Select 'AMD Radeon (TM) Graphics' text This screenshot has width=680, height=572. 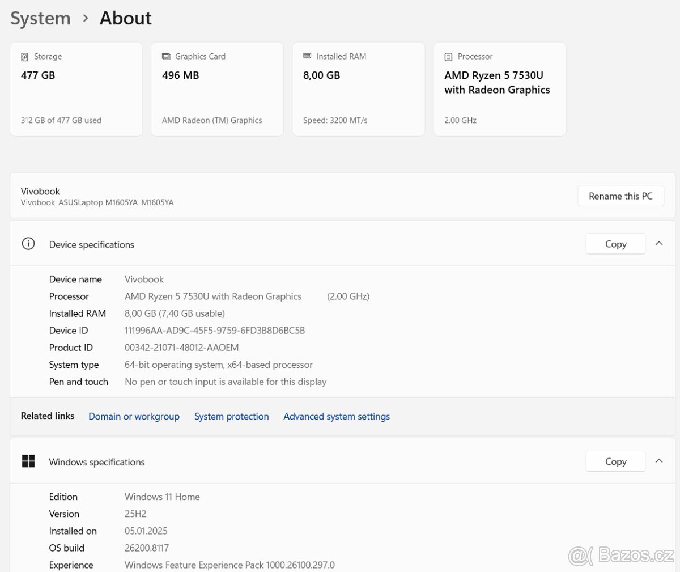[x=212, y=120]
